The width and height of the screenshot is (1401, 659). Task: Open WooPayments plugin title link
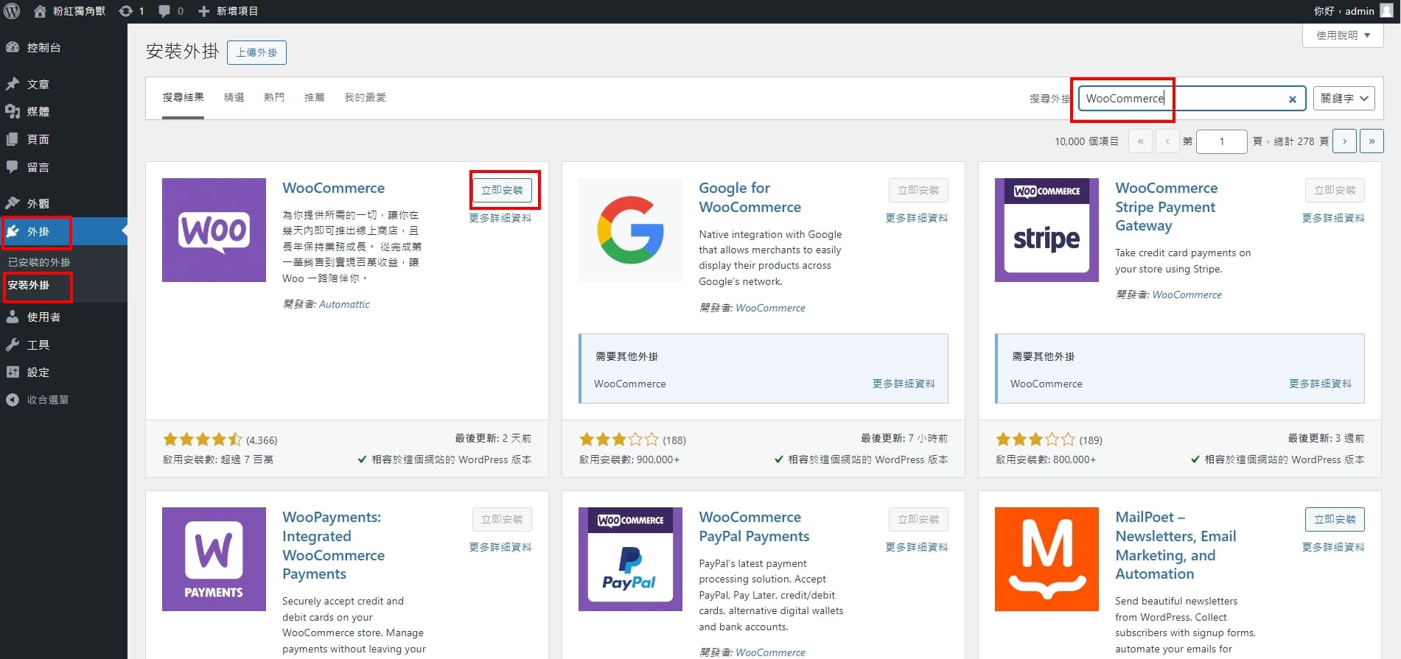(333, 546)
